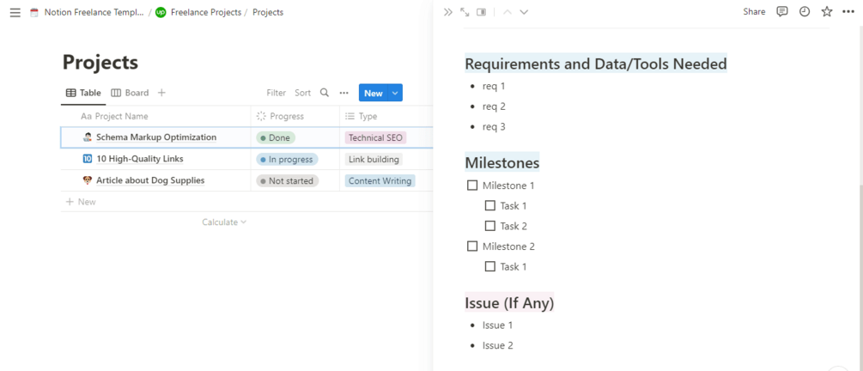This screenshot has height=371, width=863.
Task: Click the Technical SEO type tag
Action: [x=375, y=137]
